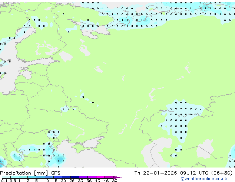This screenshot has width=235, height=182.
Task: Click the "Precipitation" title word
Action: [16, 173]
